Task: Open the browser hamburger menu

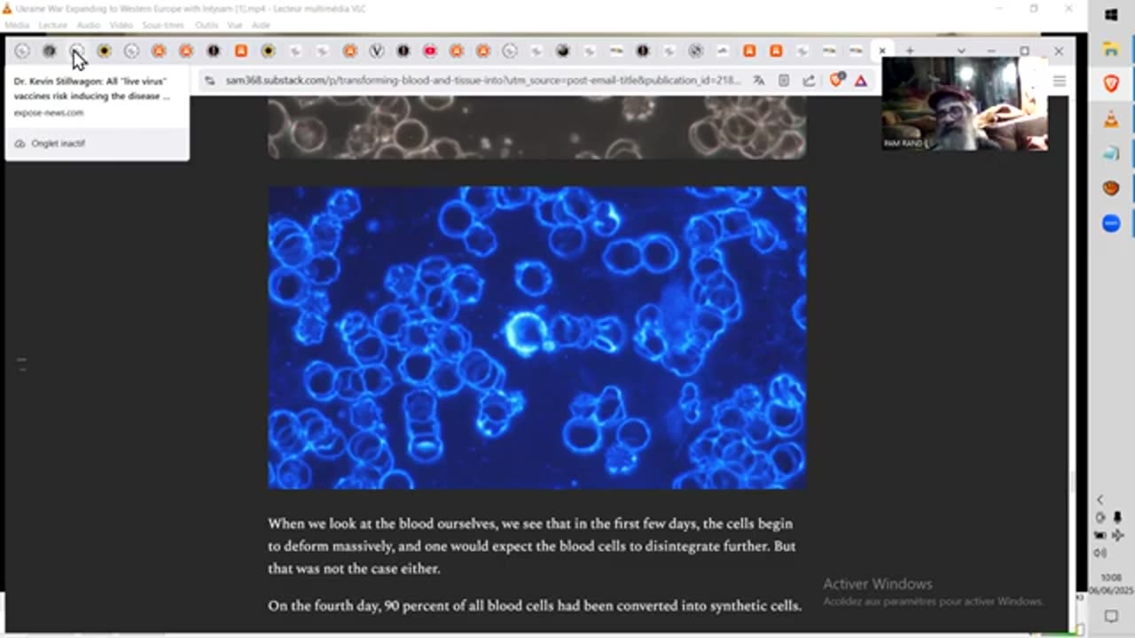Action: click(1059, 81)
